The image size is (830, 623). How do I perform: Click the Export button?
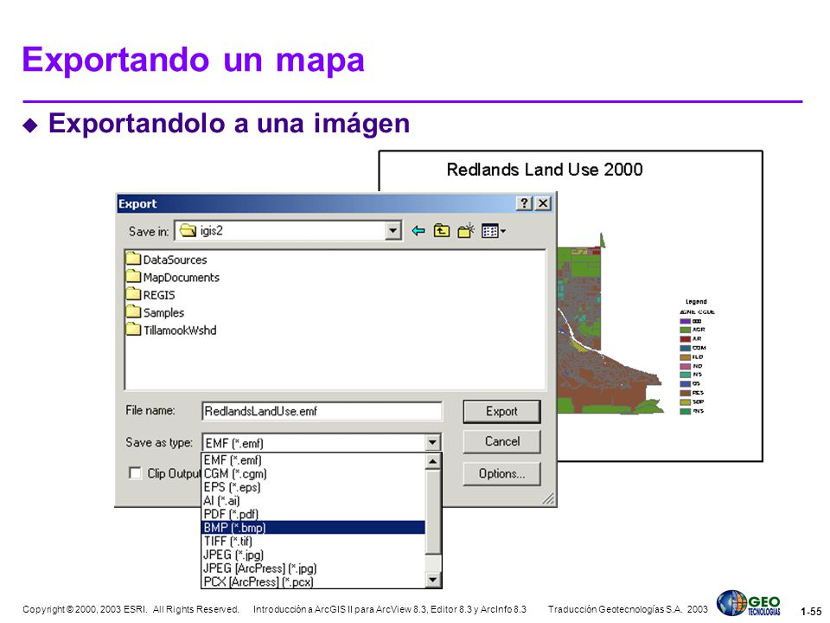tap(501, 412)
